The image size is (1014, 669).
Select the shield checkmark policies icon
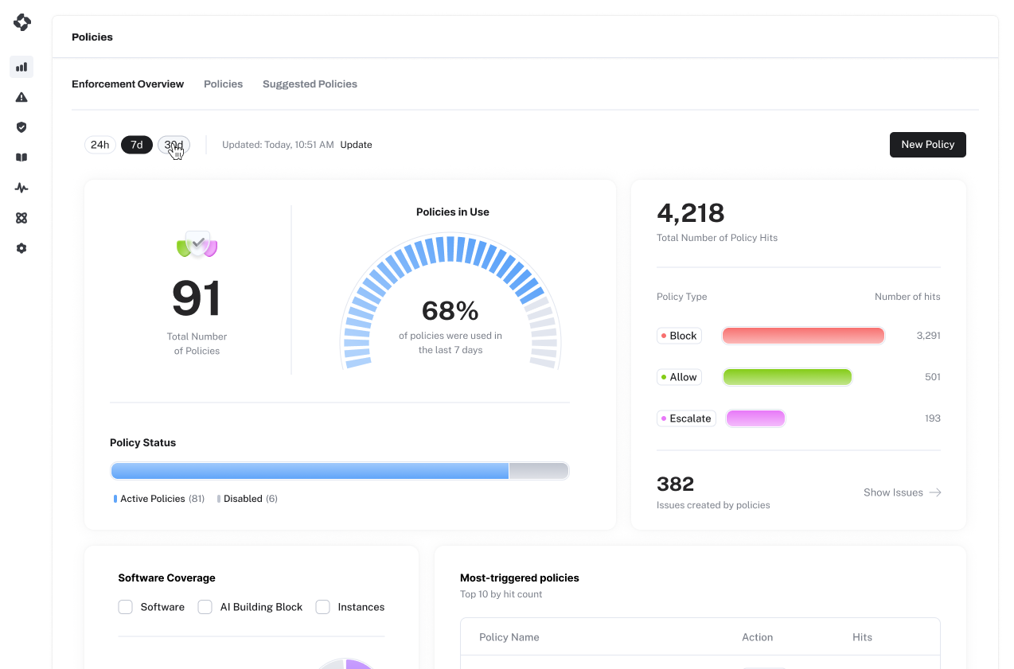[21, 127]
